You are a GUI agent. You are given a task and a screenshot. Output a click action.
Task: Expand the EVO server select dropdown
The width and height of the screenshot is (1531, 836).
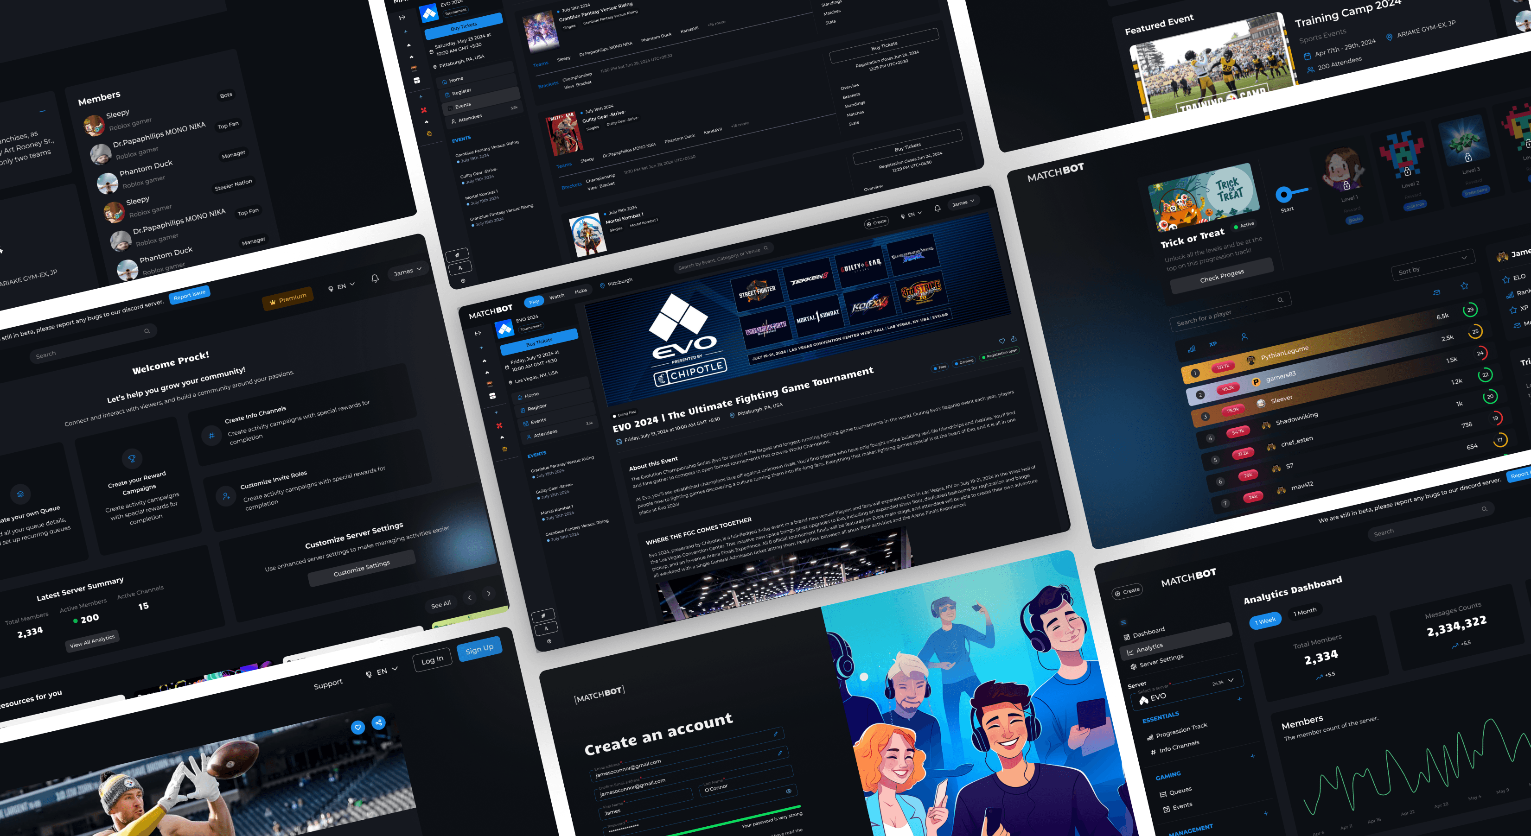tap(1230, 680)
